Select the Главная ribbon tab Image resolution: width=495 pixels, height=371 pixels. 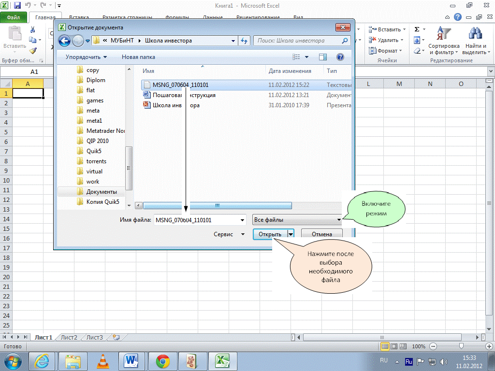[x=44, y=17]
